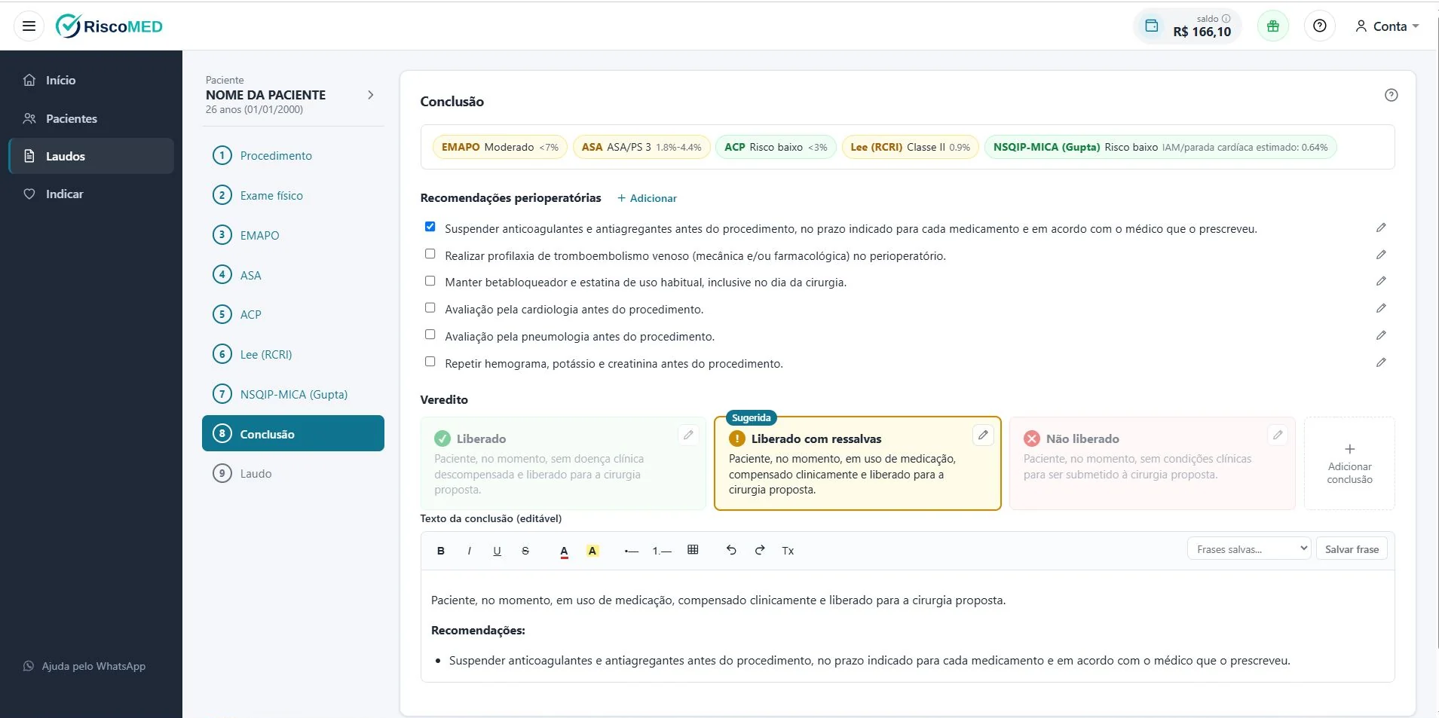Screen dimensions: 1439x718
Task: Edit the profilaxia de tromboembolismo pencil
Action: 1380,255
